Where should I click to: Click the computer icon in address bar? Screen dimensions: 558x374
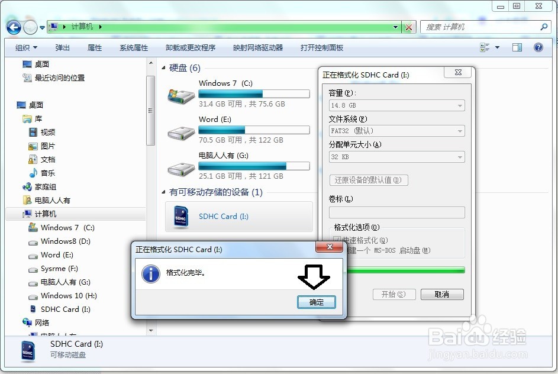click(x=54, y=27)
